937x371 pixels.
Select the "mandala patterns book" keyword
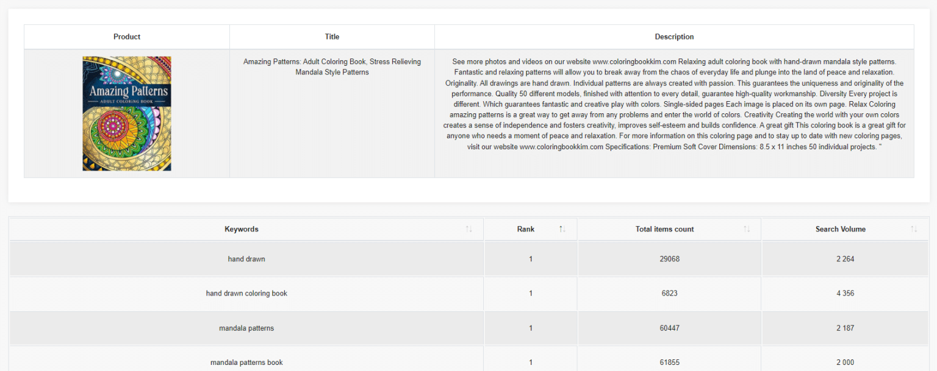246,362
